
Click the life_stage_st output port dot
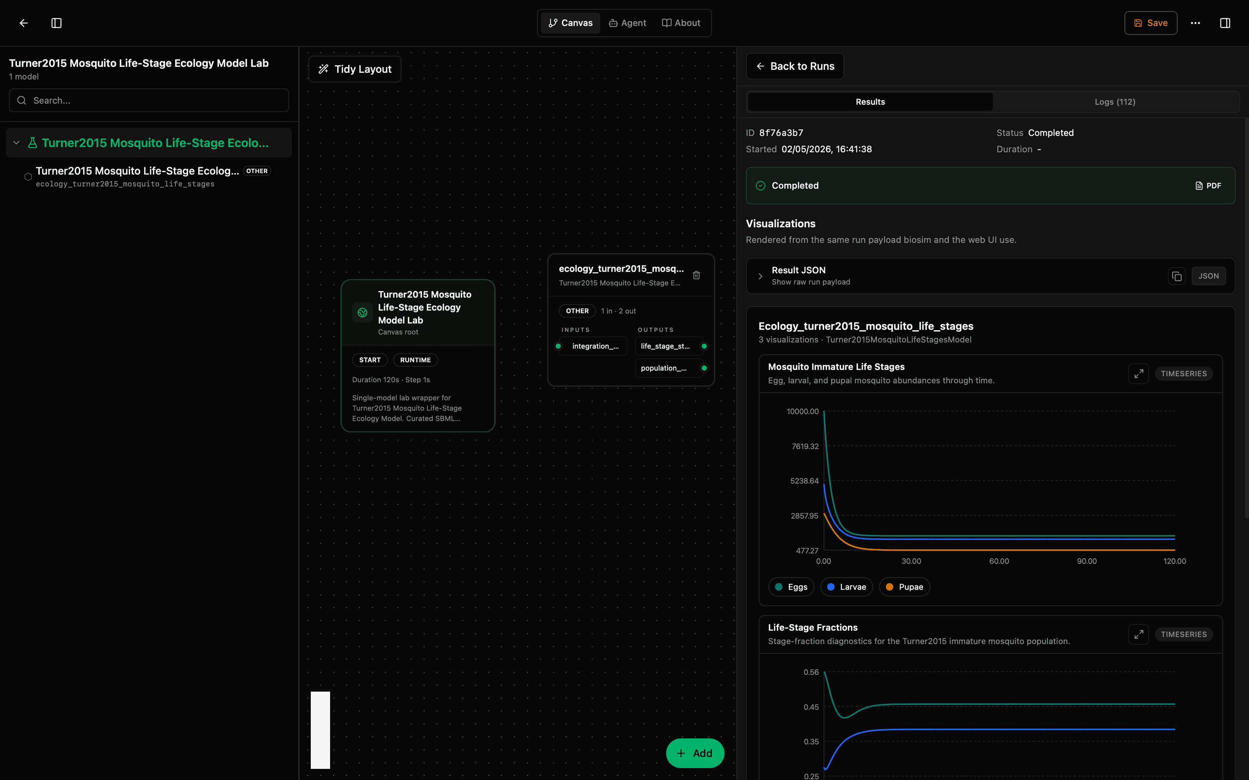tap(704, 346)
